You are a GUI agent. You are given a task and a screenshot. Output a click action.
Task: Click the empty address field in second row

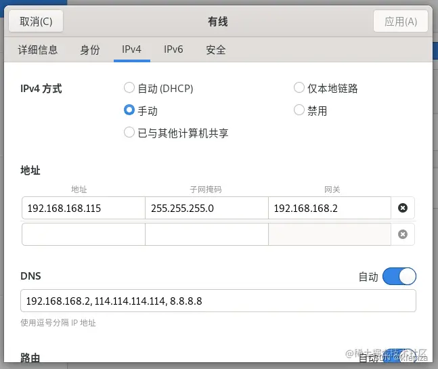(83, 234)
